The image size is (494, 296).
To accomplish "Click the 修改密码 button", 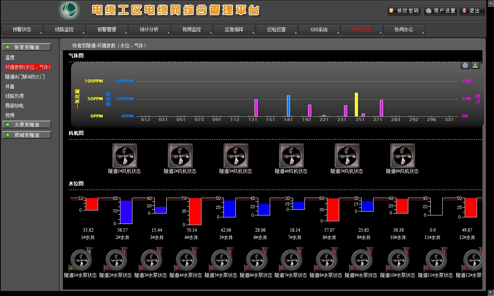I will click(x=404, y=11).
